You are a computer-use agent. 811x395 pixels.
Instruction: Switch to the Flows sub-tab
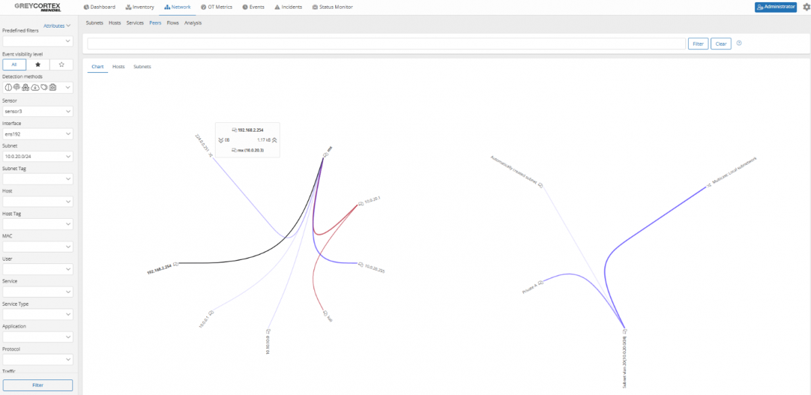[x=172, y=23]
